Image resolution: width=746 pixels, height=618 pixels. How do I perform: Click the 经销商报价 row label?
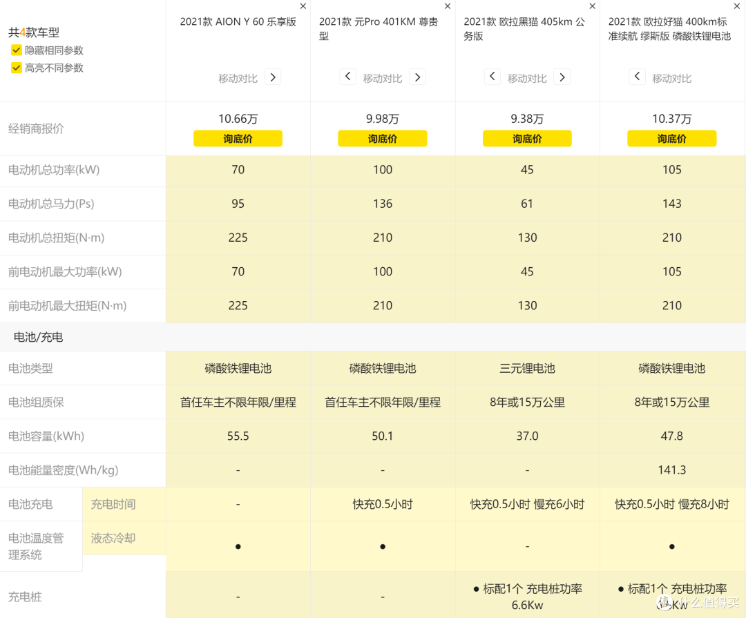[x=36, y=128]
